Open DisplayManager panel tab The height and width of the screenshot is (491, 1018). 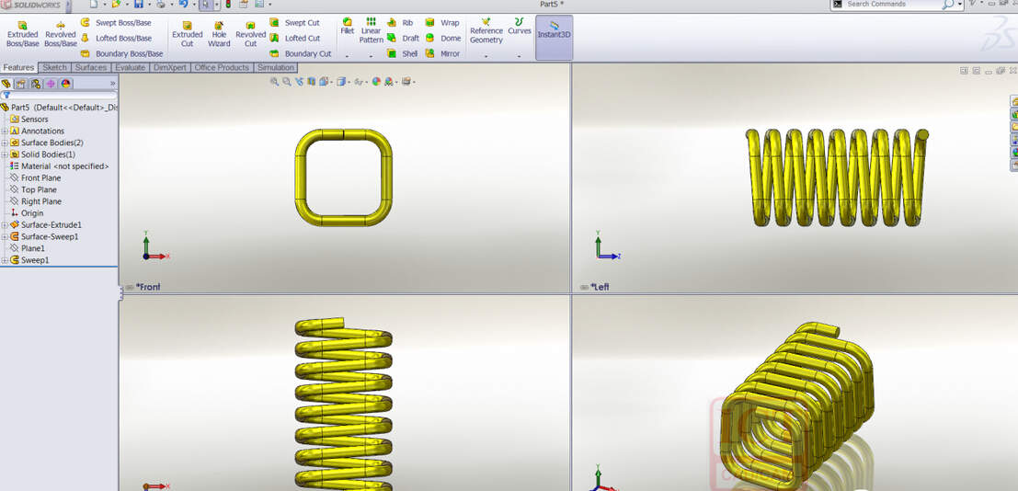(65, 84)
